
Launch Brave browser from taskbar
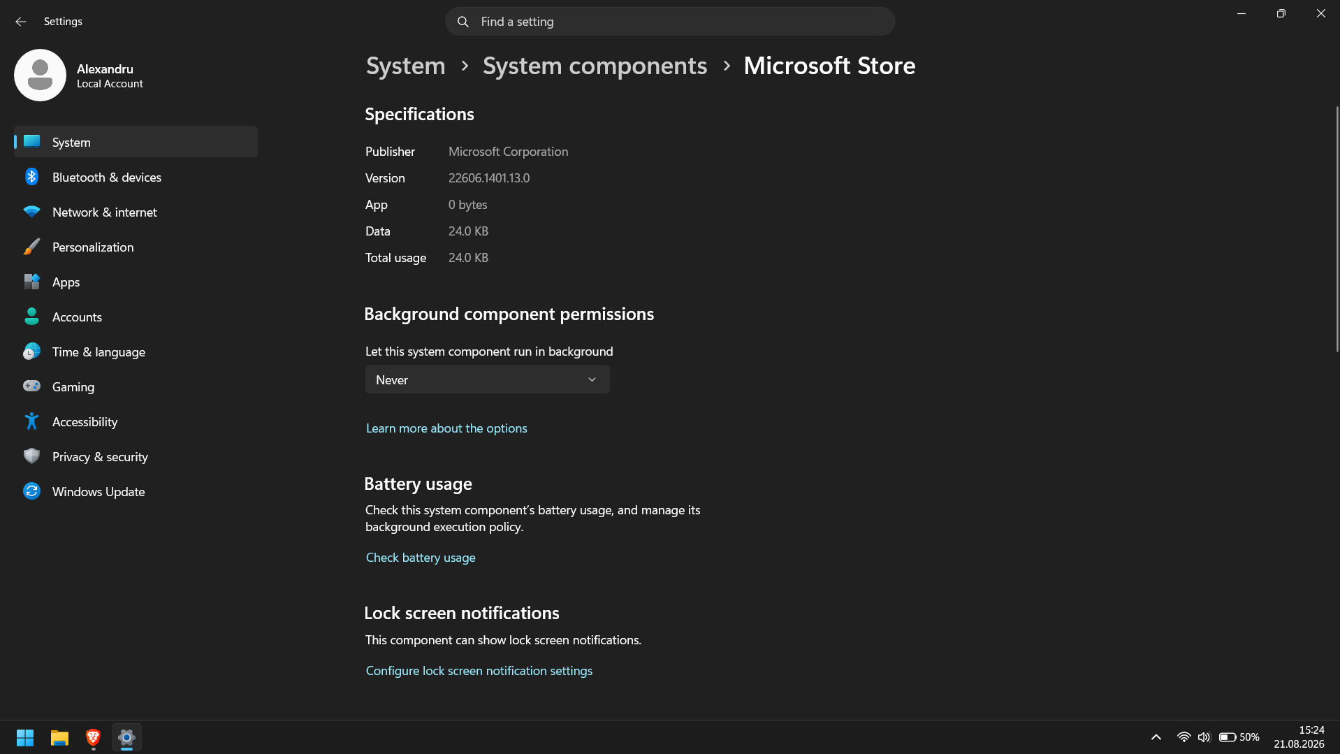coord(93,737)
